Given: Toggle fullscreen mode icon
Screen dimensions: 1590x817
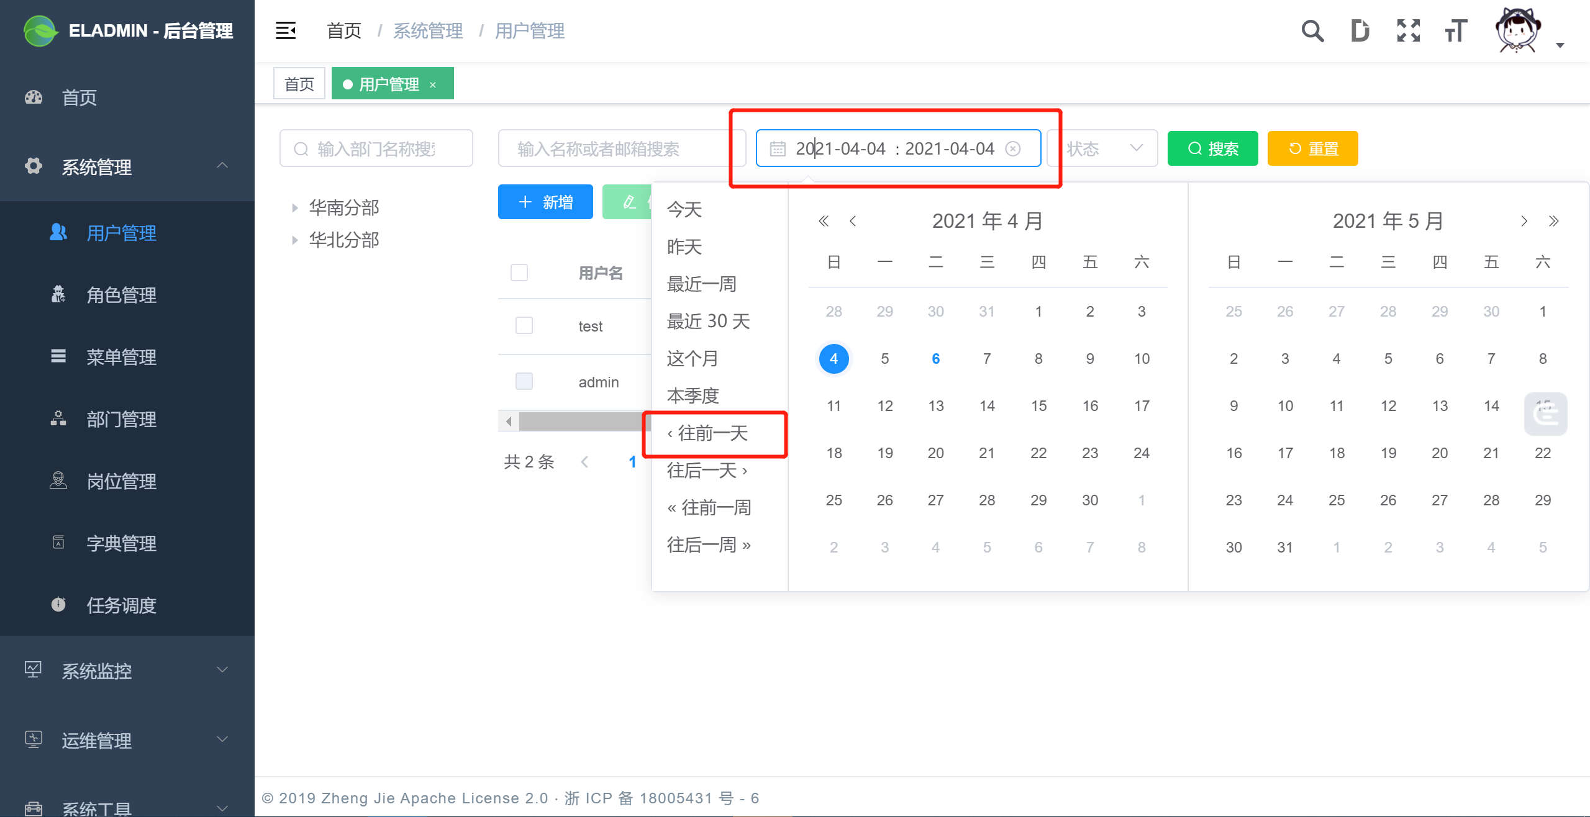Looking at the screenshot, I should click(1408, 30).
